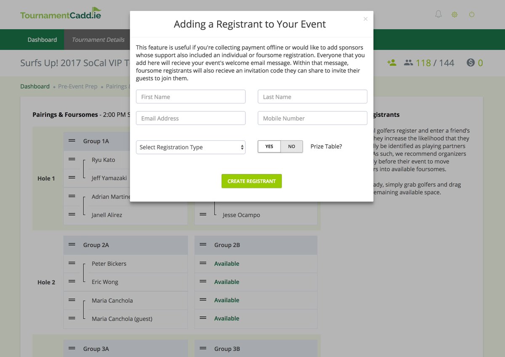The image size is (505, 357).
Task: Grab the drag handle beside Peter Bickers
Action: click(72, 263)
